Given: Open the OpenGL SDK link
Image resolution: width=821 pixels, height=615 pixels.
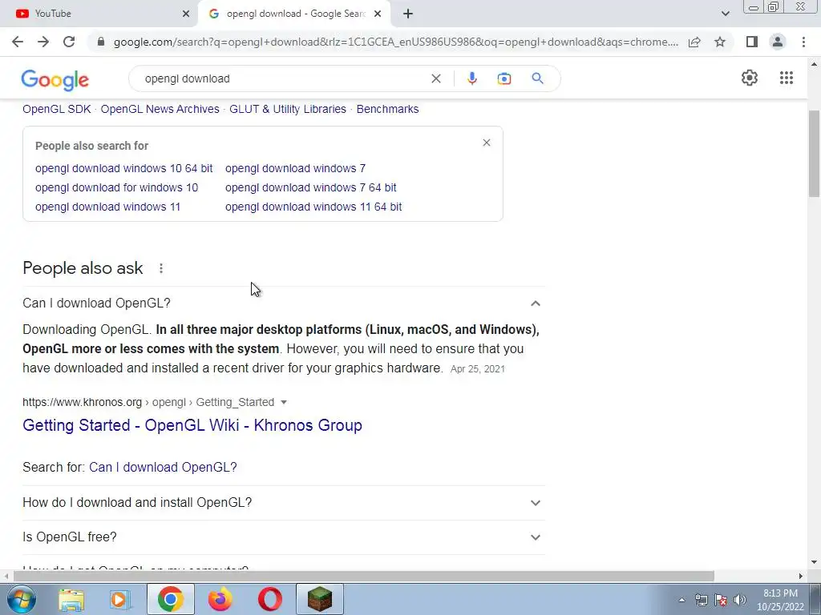Looking at the screenshot, I should 57,109.
